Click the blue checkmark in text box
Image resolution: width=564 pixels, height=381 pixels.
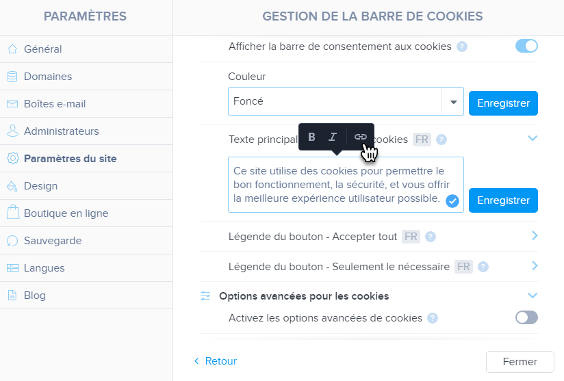point(452,200)
